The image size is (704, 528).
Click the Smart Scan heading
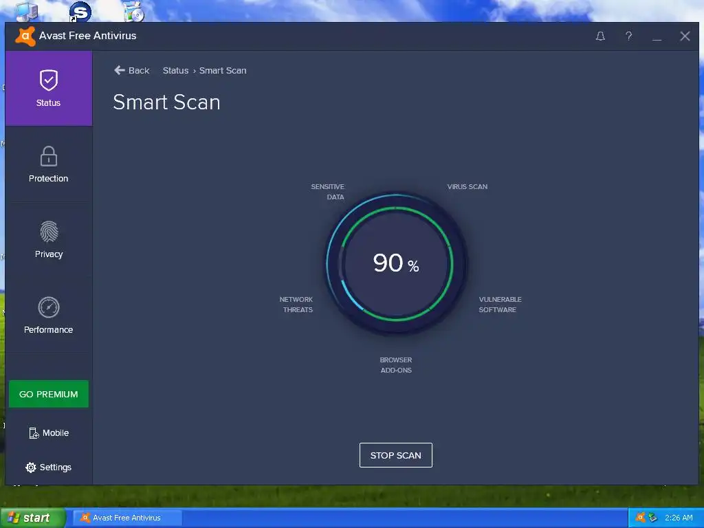coord(166,102)
